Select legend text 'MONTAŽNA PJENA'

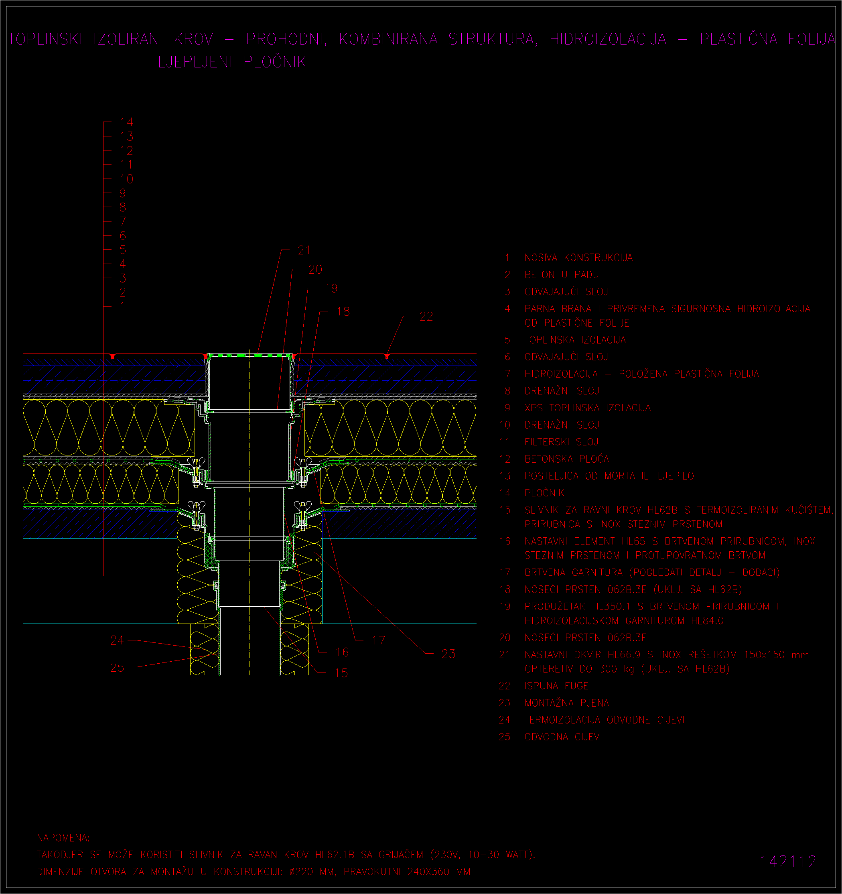click(x=567, y=703)
